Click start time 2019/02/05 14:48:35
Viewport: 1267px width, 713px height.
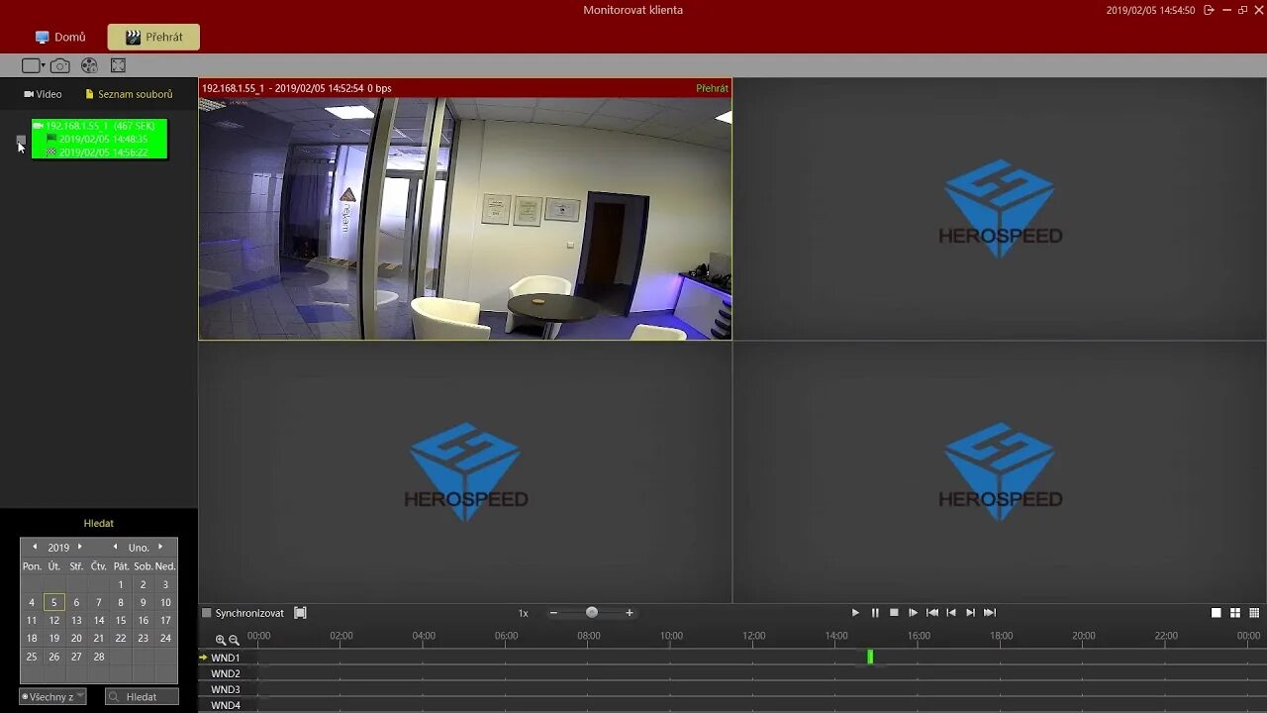[102, 139]
